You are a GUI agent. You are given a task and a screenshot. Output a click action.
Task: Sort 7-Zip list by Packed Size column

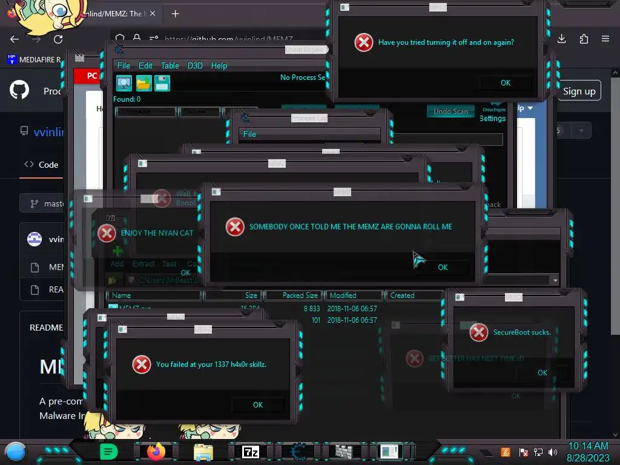tap(294, 295)
